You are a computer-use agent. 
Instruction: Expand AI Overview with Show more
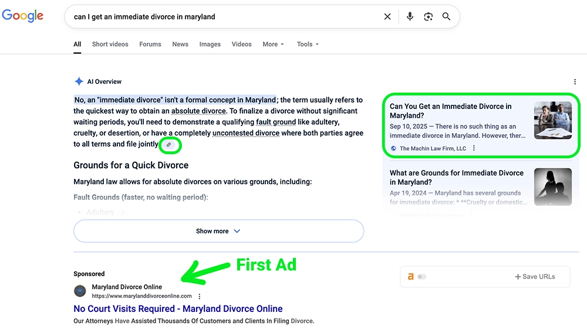(x=218, y=231)
